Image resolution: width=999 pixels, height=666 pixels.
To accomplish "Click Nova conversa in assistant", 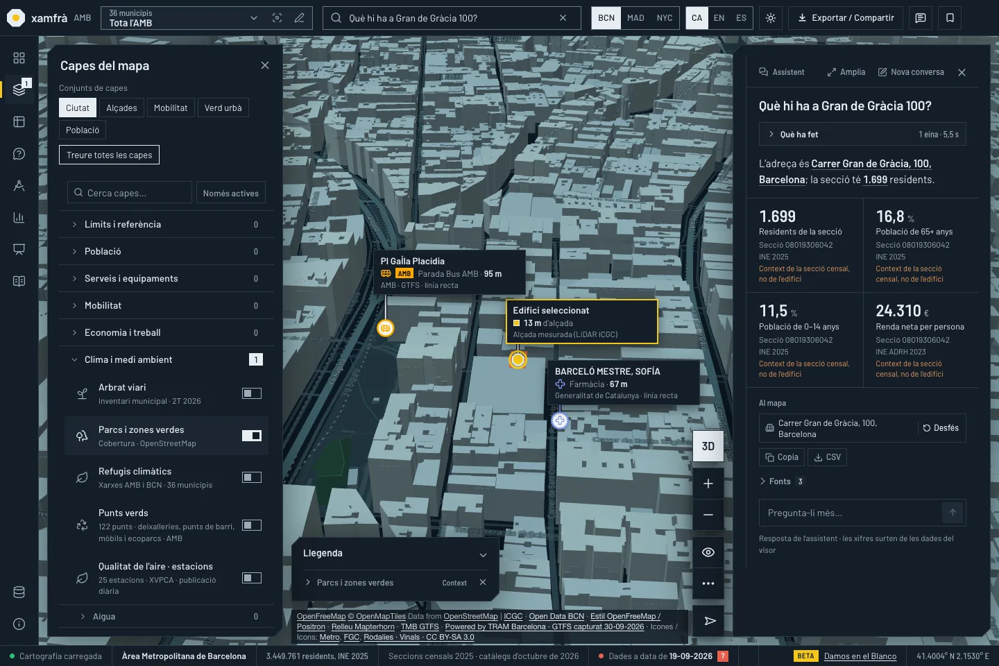I will (911, 72).
